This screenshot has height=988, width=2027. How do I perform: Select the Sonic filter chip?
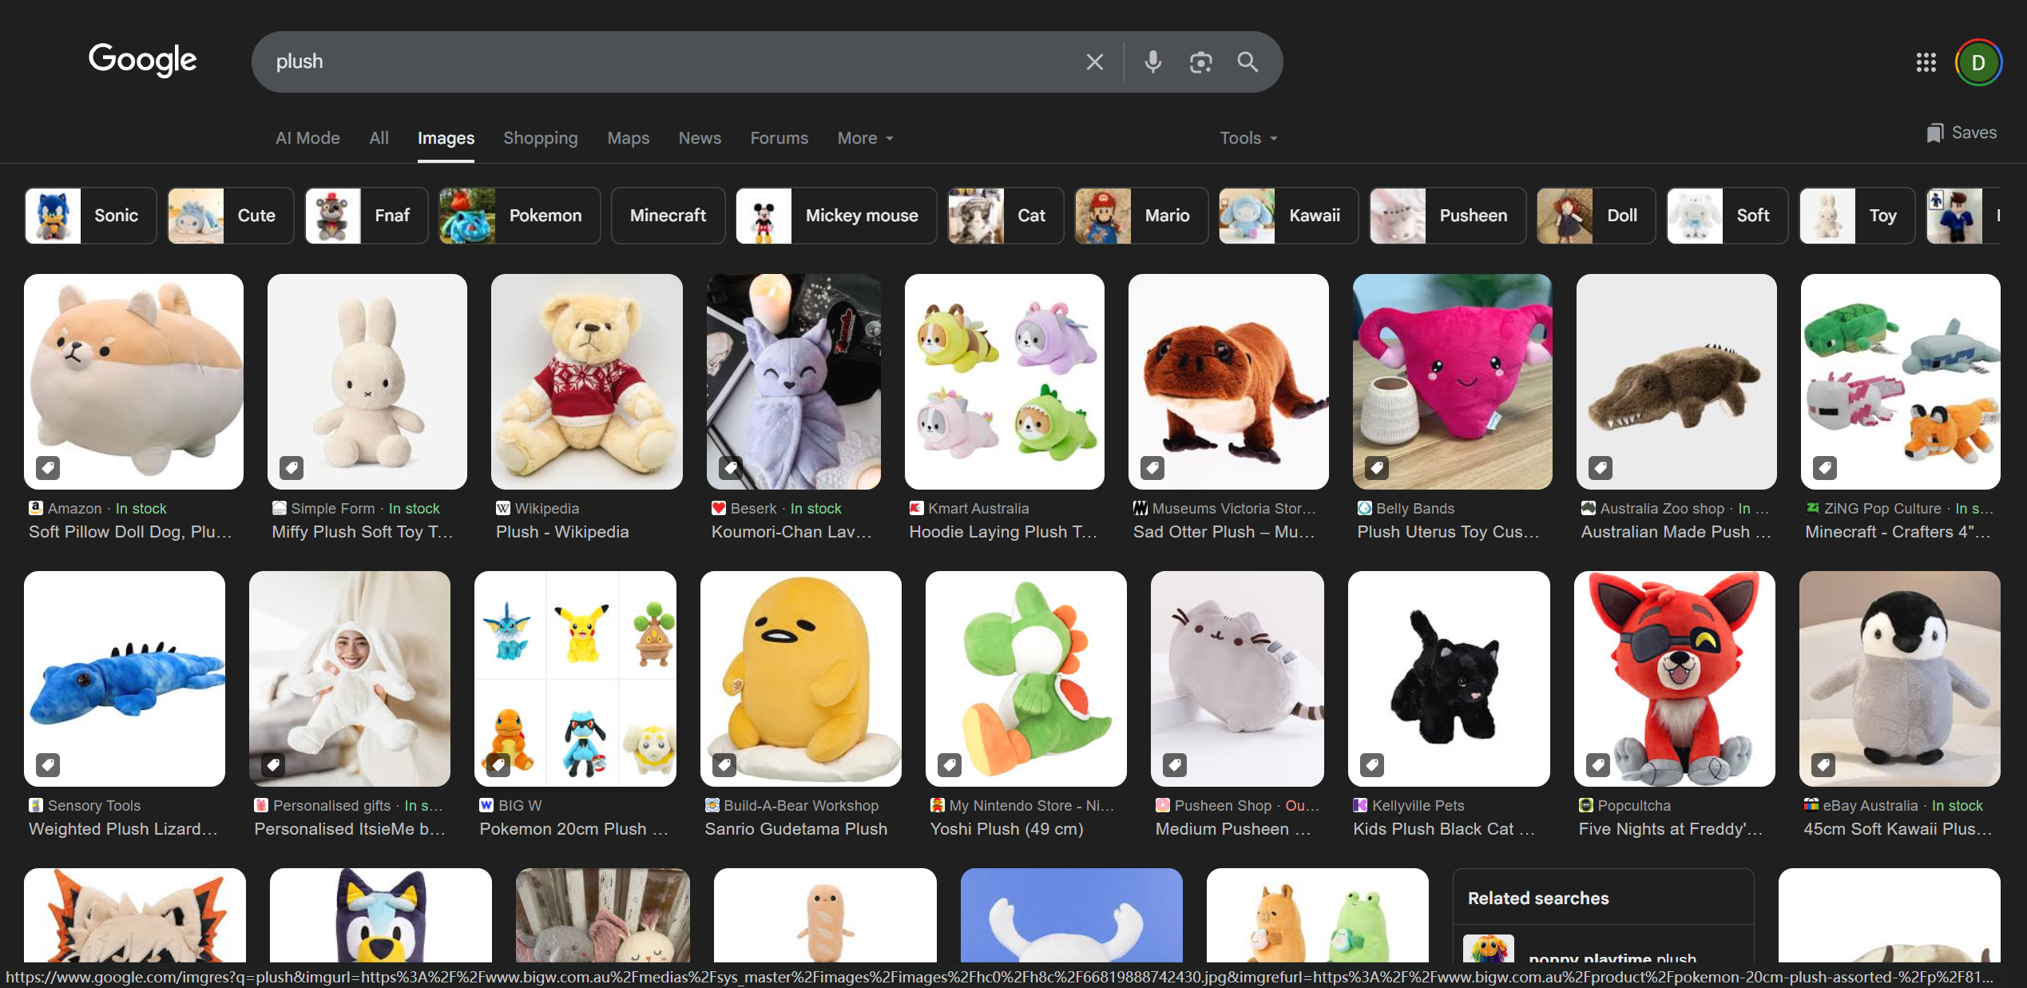point(90,216)
